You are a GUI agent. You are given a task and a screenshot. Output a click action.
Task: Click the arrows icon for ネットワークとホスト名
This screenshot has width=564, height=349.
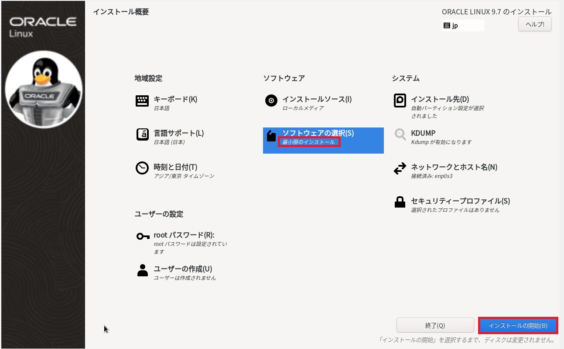coord(400,169)
